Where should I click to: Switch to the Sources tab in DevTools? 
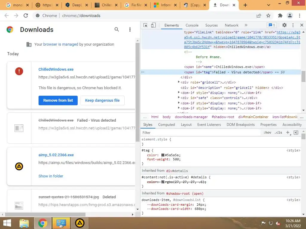[211, 25]
